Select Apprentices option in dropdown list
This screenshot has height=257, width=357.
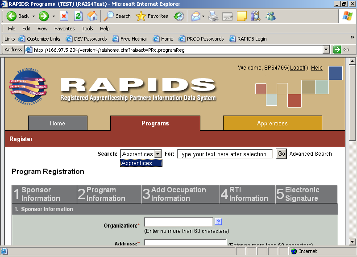[x=141, y=163]
